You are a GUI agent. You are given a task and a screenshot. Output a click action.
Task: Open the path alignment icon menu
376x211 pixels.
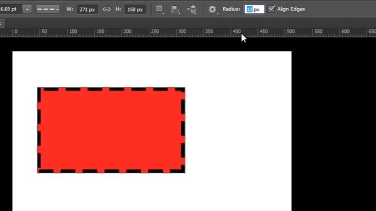(x=176, y=9)
